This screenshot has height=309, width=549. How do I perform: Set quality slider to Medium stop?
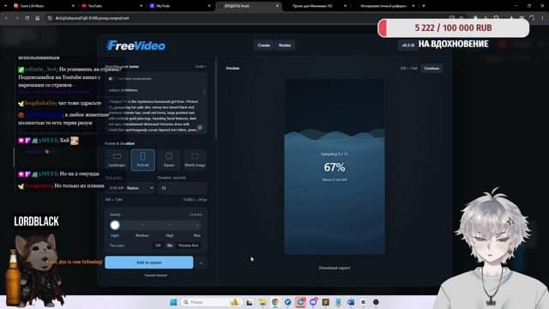point(142,225)
